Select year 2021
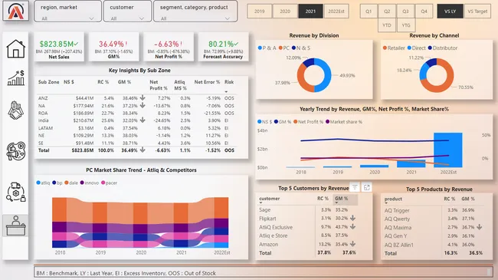The width and height of the screenshot is (498, 280). (310, 12)
